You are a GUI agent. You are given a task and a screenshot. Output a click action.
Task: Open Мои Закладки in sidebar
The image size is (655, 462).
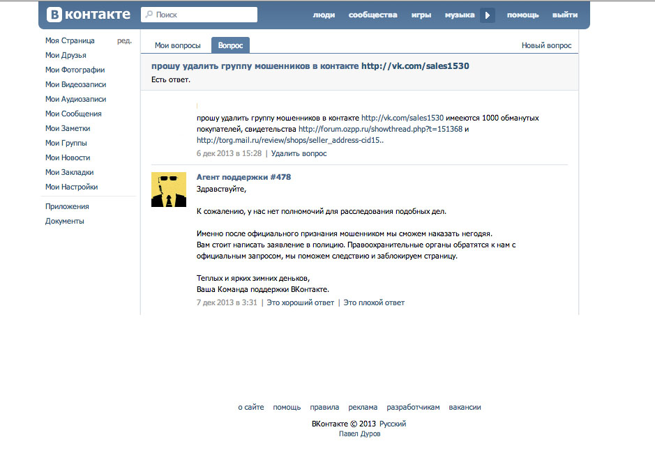(69, 172)
